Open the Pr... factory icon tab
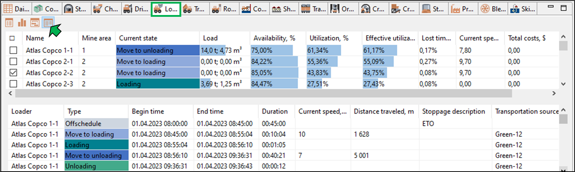This screenshot has height=172, width=575. click(463, 9)
